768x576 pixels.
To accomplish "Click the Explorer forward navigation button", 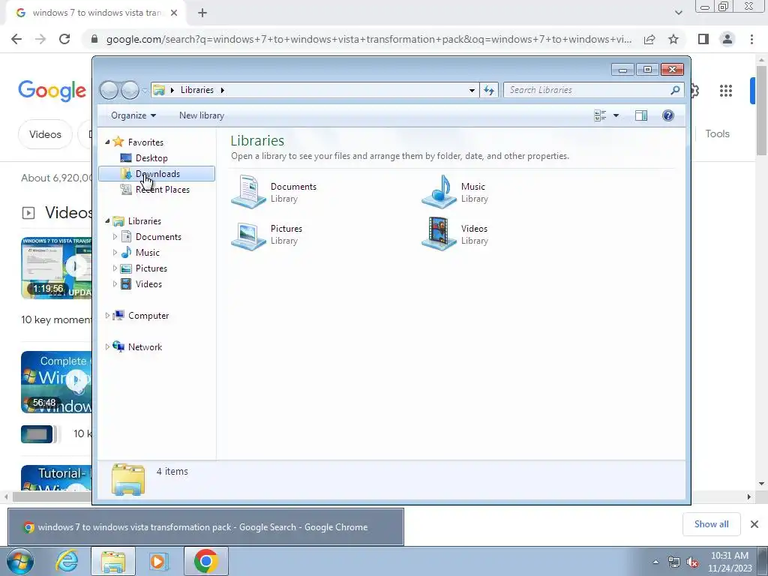I will tap(130, 90).
